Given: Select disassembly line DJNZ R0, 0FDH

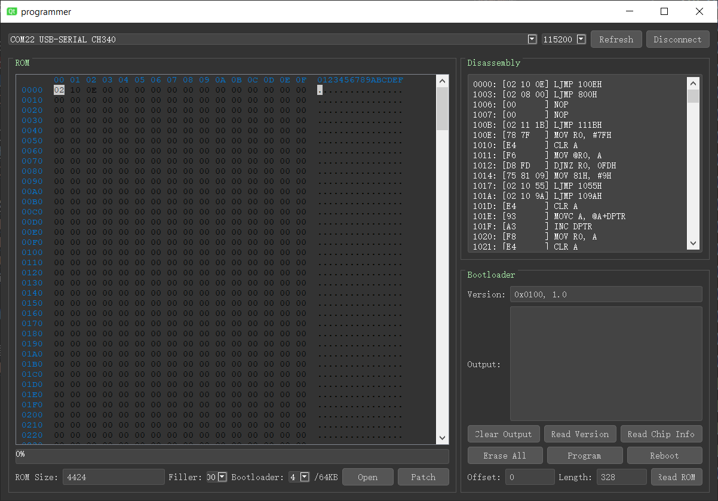Looking at the screenshot, I should tap(545, 165).
